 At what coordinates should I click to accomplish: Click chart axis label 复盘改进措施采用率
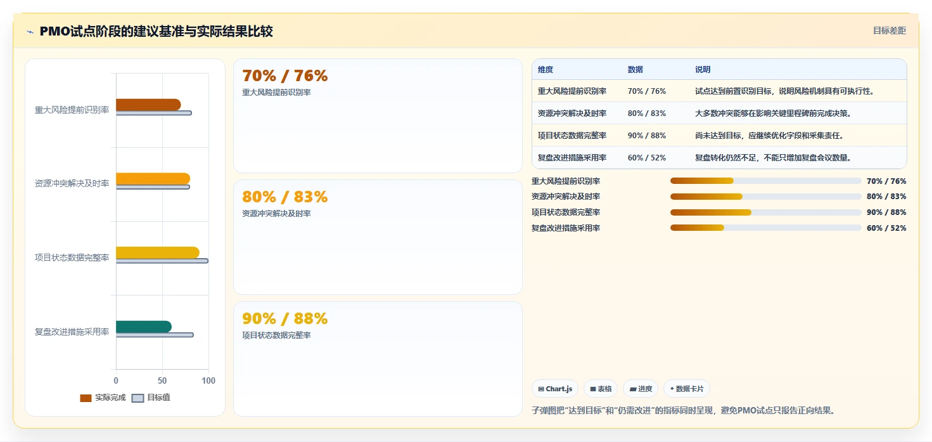coord(72,332)
